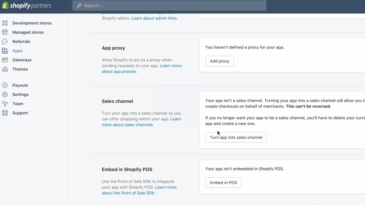This screenshot has width=365, height=205.
Task: Click the Apps grid icon in sidebar
Action: coord(5,51)
